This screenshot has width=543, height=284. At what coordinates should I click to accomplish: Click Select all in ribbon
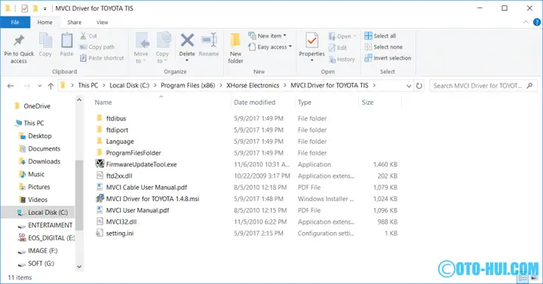coord(380,35)
